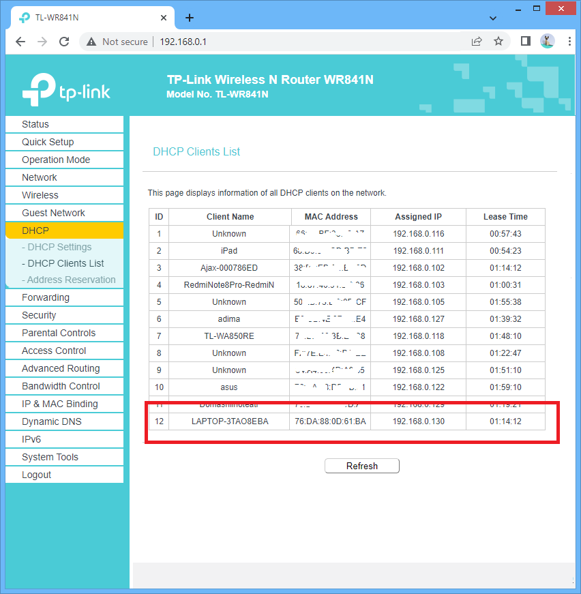Open the Forwarding menu
The image size is (581, 594).
[x=64, y=297]
